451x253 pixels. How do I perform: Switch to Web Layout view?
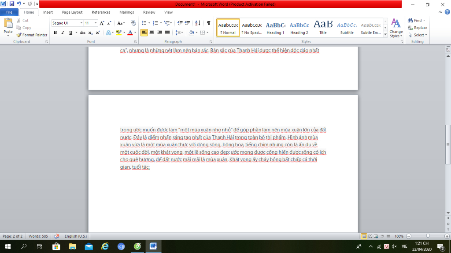(376, 236)
